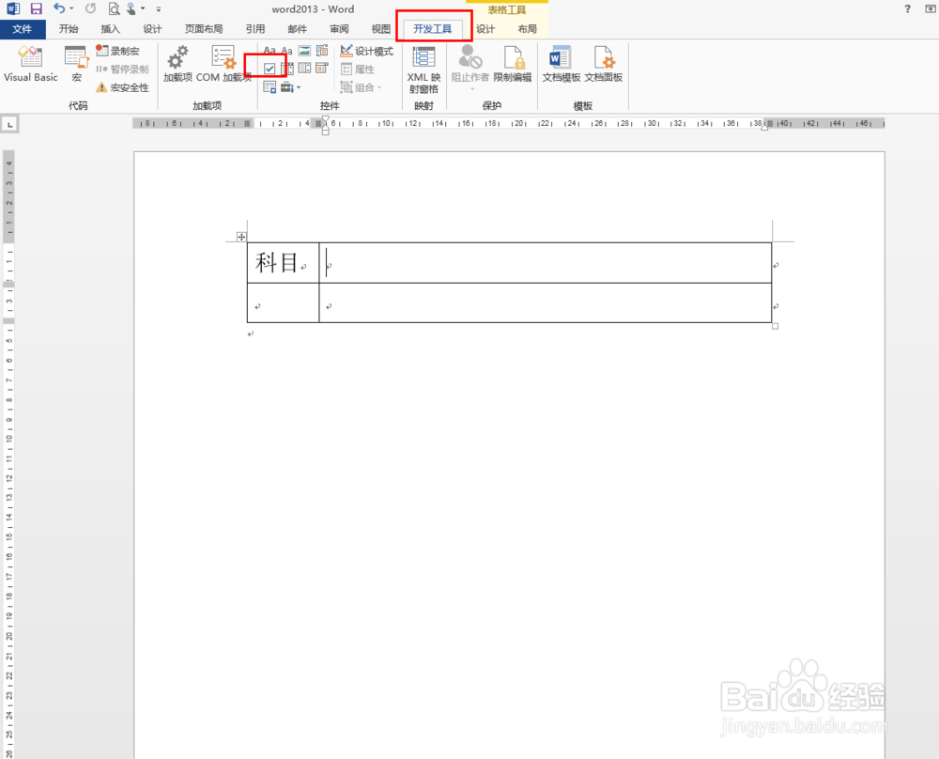Click the Properties (属性) button
The image size is (939, 759).
click(361, 69)
